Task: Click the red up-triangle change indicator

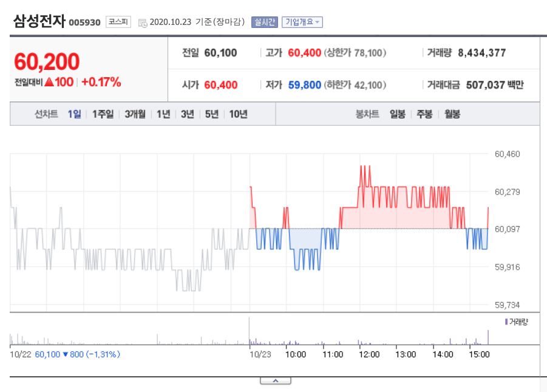Action: tap(49, 82)
